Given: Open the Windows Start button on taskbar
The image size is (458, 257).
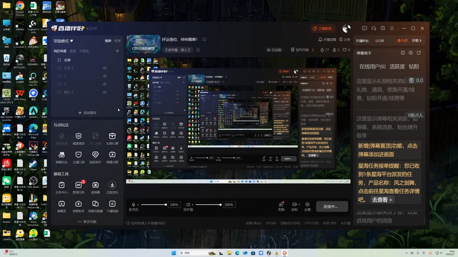Looking at the screenshot, I should (x=173, y=253).
